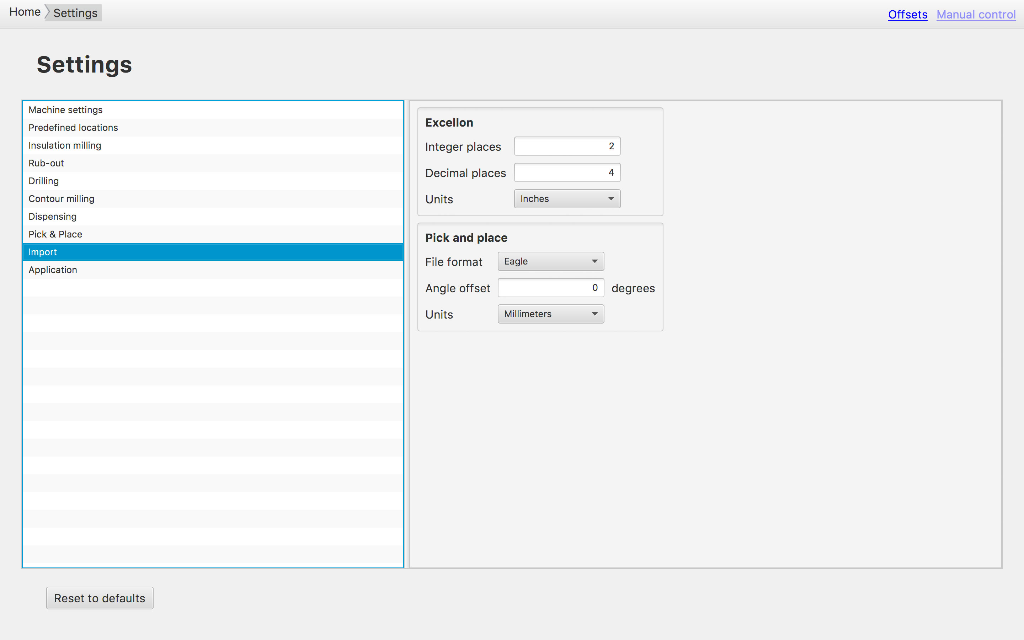
Task: Open Application settings category
Action: (213, 270)
